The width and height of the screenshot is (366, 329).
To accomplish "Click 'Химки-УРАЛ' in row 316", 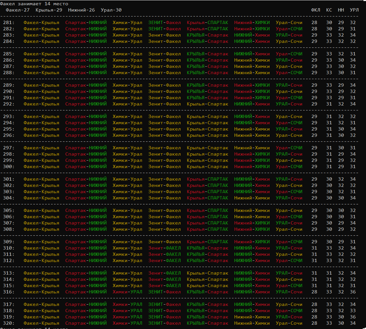I will 127,292.
